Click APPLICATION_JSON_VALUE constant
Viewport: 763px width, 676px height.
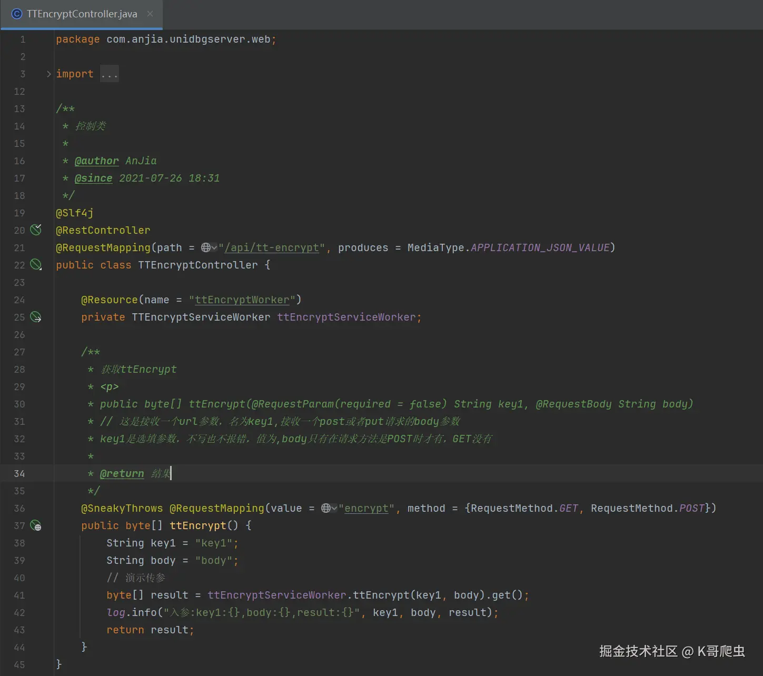click(x=540, y=247)
